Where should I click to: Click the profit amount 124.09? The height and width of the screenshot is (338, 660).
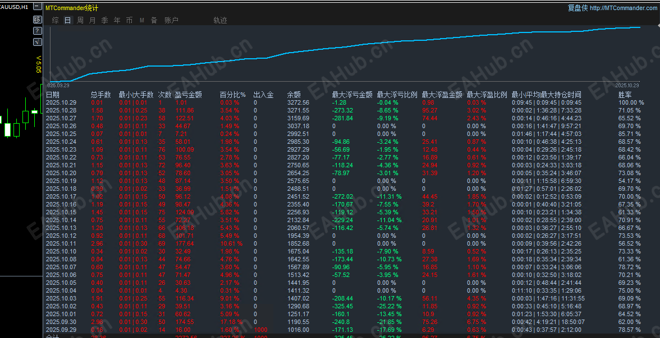[x=184, y=212]
